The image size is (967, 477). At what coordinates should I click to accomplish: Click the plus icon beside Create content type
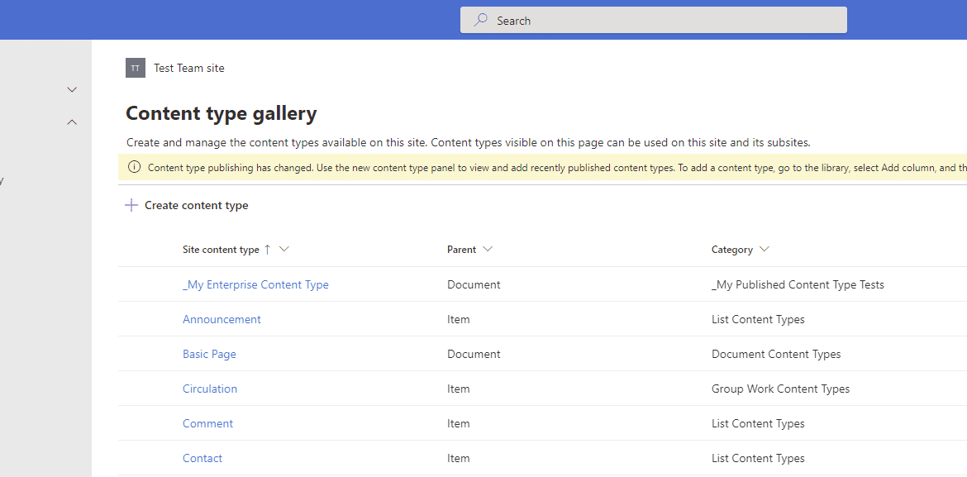click(131, 206)
